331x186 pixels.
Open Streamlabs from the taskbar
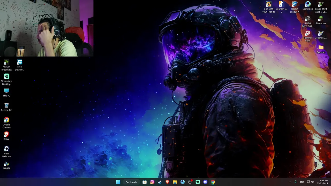pyautogui.click(x=198, y=182)
